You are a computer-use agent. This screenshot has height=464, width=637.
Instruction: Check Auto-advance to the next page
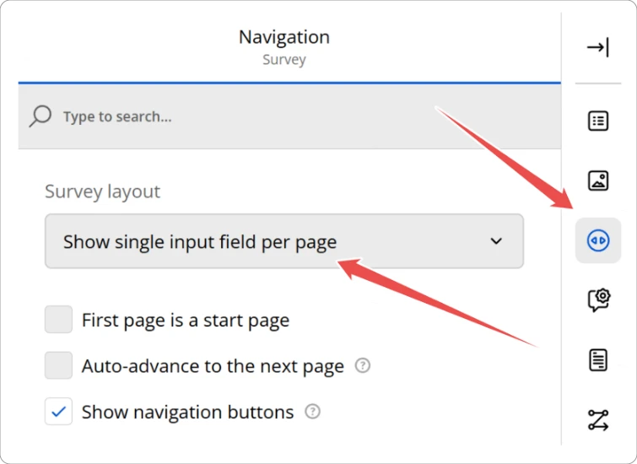(x=58, y=366)
